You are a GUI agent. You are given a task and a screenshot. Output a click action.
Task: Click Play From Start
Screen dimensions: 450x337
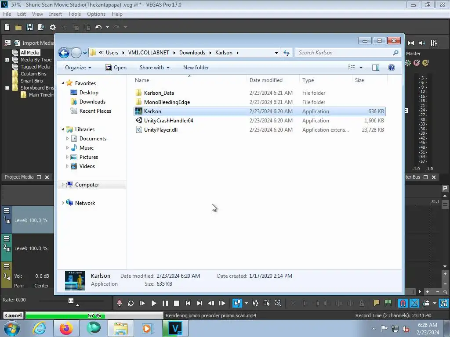[x=142, y=303]
